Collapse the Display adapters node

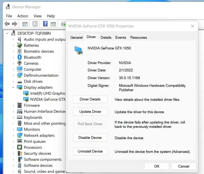(13, 88)
